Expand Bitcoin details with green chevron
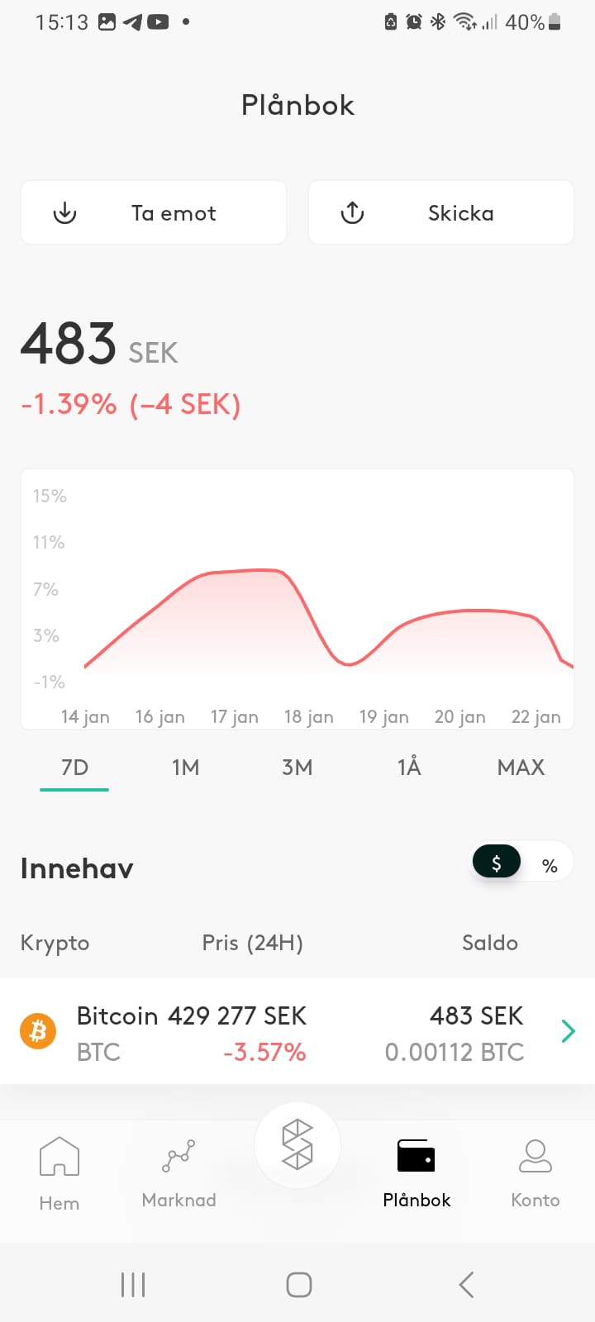 [568, 1031]
